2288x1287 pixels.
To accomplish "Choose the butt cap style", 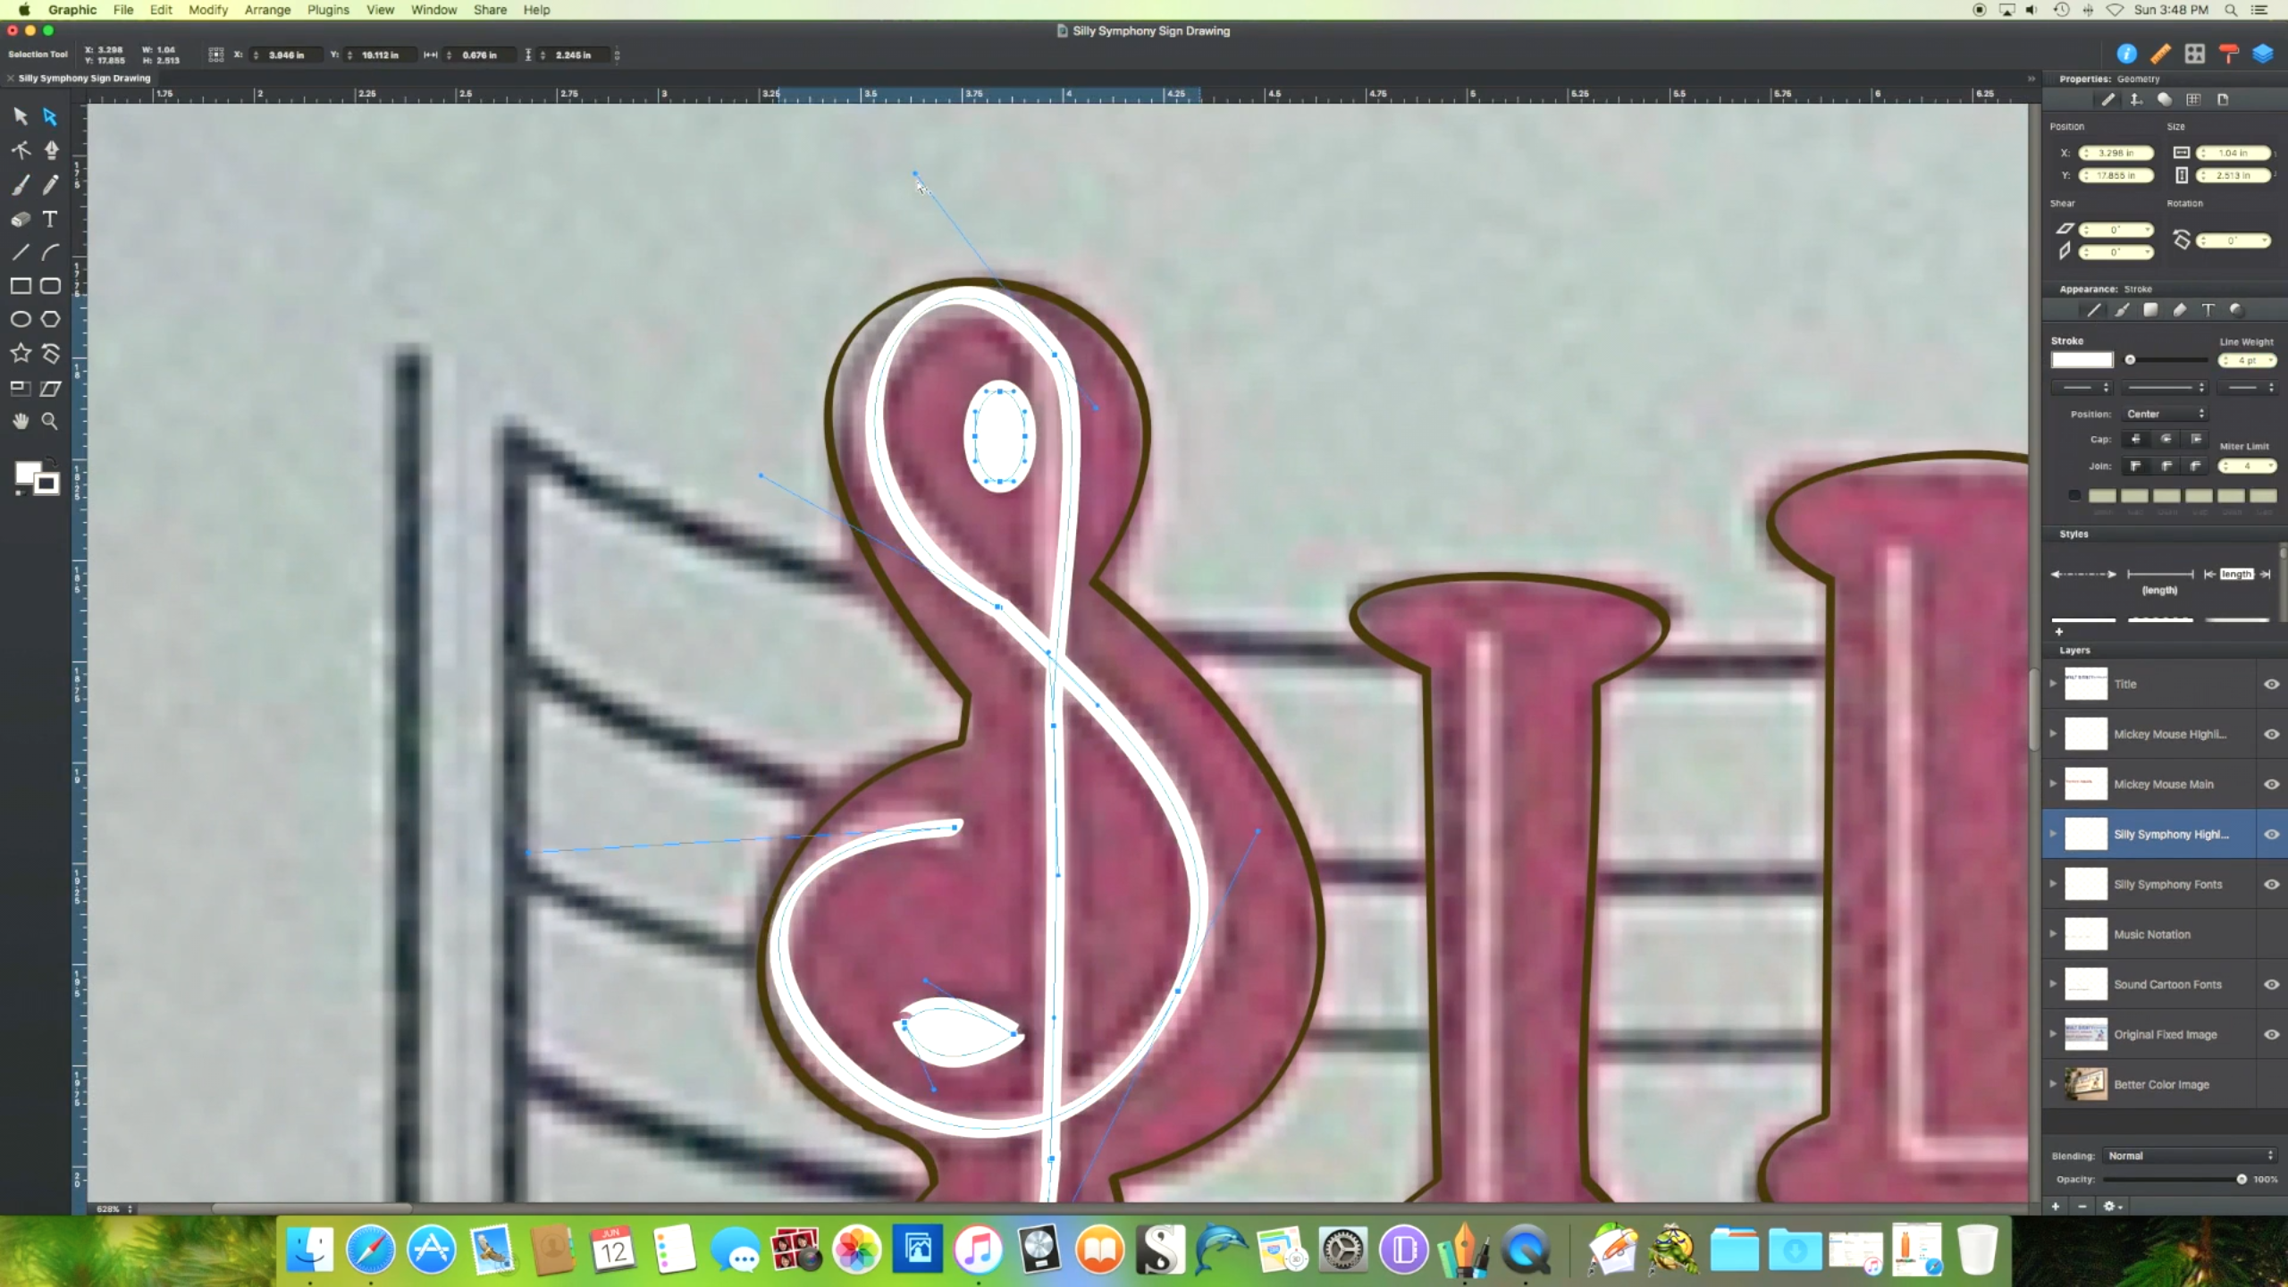I will click(2136, 439).
